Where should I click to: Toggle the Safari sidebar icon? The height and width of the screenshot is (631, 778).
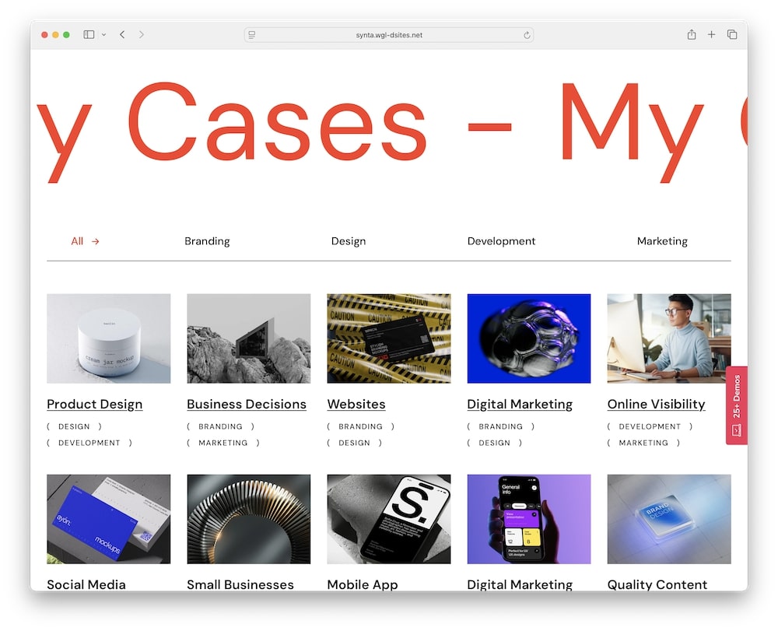(89, 35)
